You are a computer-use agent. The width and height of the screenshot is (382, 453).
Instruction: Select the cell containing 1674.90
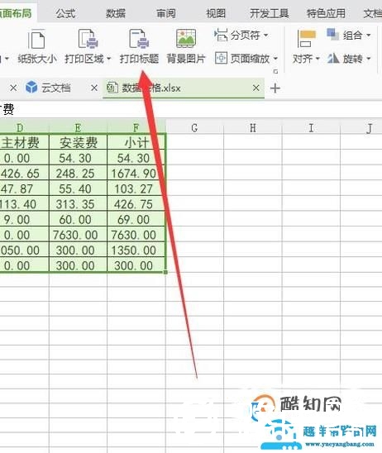coord(136,174)
